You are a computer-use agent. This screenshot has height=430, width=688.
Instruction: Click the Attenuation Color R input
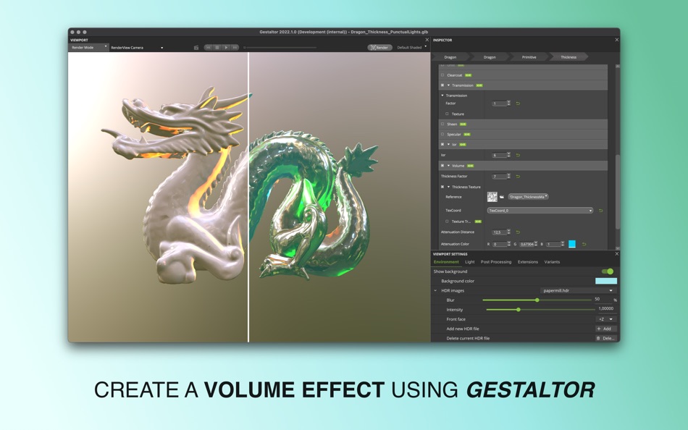499,244
